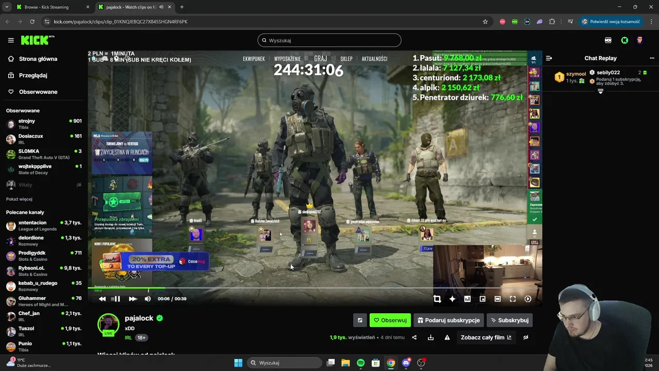
Task: Click Podaruj subskrypcje button
Action: click(448, 320)
